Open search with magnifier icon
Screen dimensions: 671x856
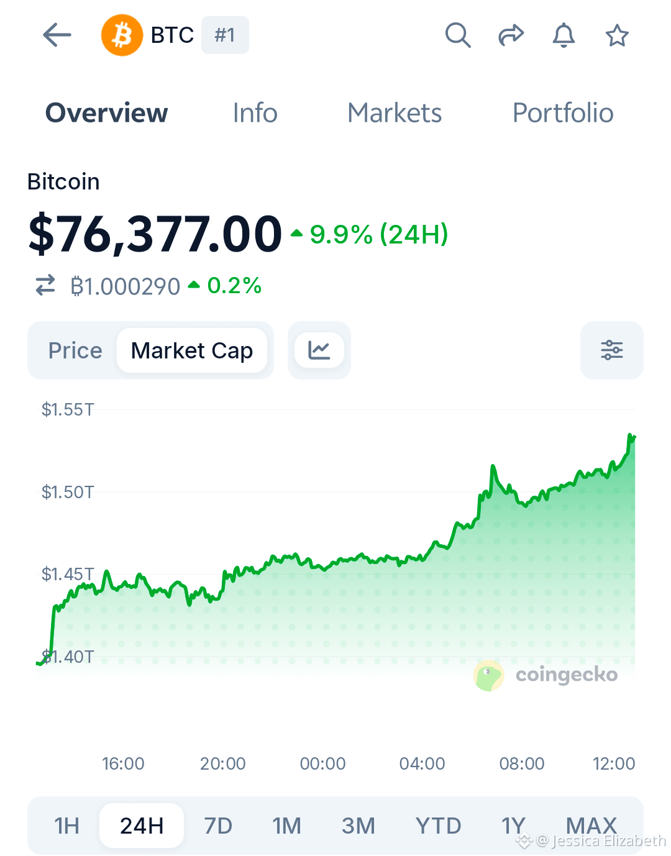tap(458, 35)
